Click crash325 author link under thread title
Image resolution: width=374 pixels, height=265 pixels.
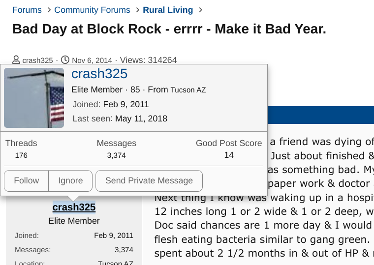37,60
